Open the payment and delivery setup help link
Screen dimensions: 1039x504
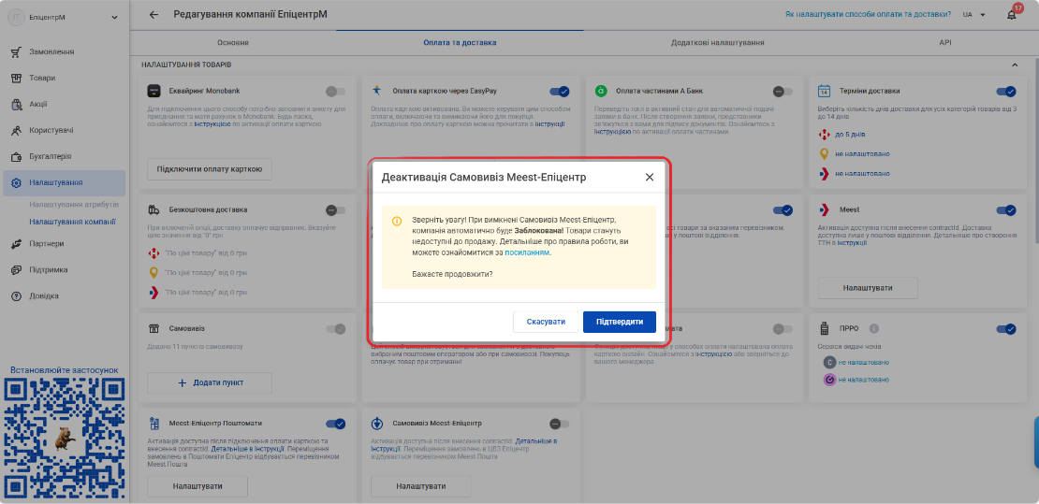pos(868,14)
